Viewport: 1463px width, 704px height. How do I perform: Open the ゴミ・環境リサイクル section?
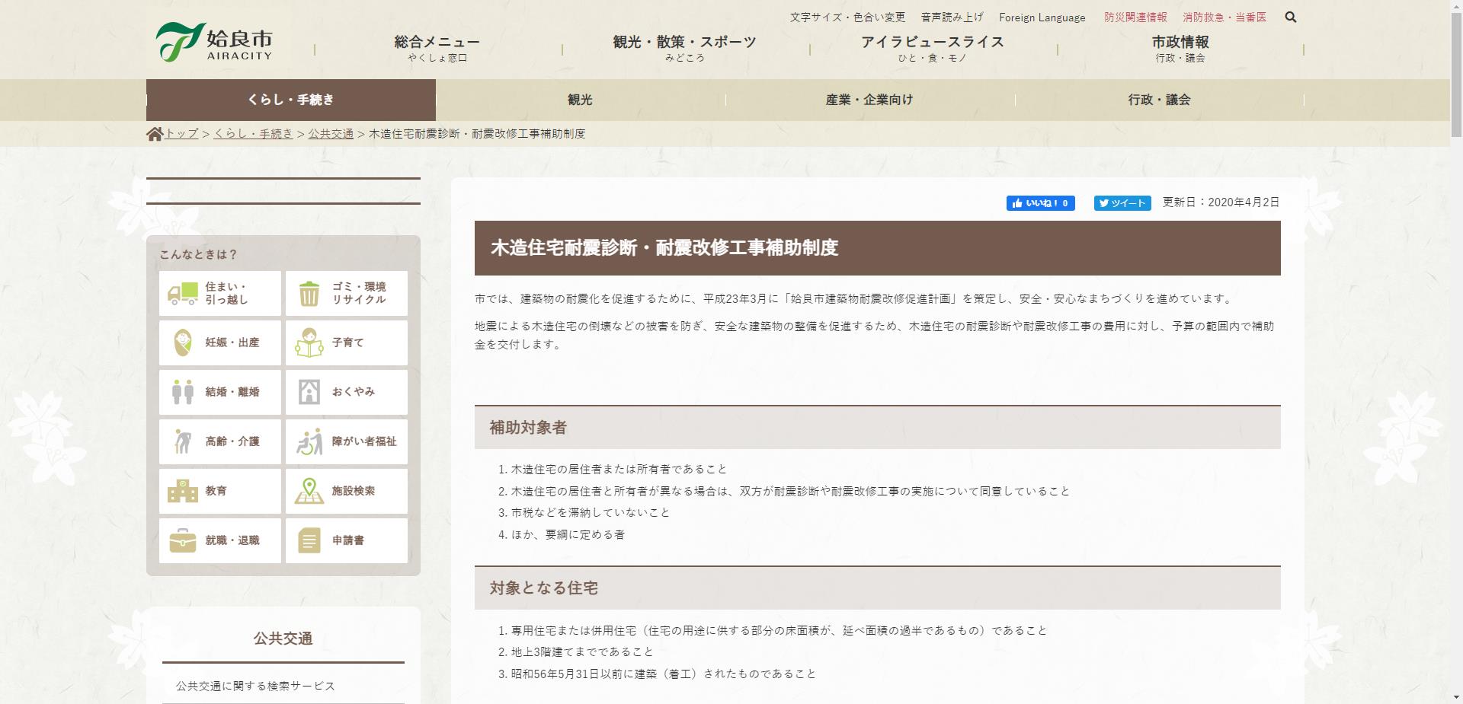click(x=309, y=293)
